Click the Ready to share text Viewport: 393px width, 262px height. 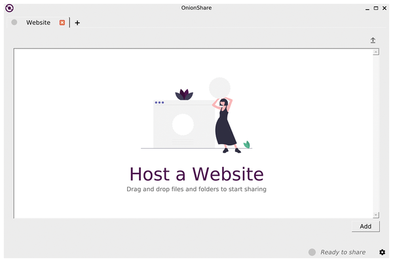coord(343,252)
